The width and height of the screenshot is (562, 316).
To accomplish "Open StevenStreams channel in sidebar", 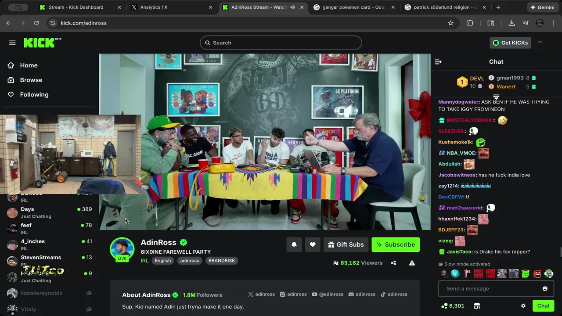I will coord(49,260).
